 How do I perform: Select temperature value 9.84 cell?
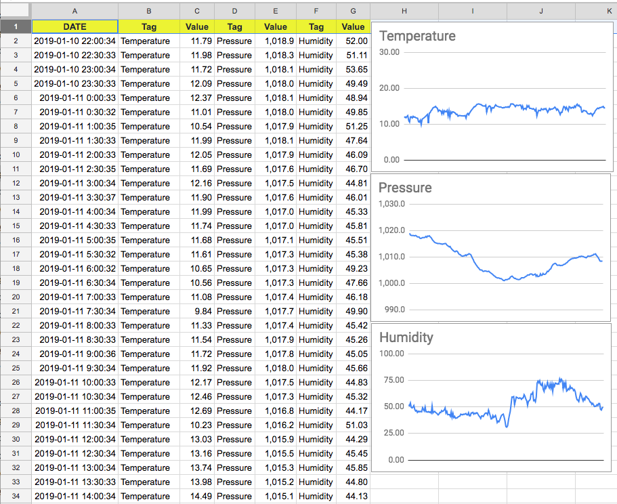tap(196, 311)
